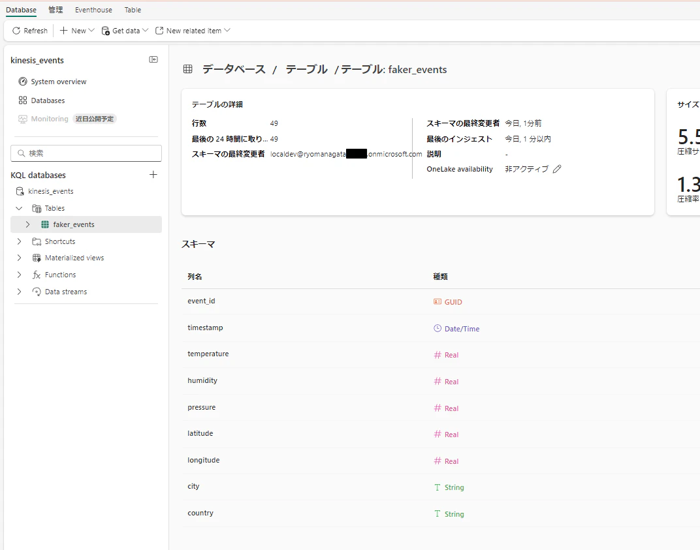Click the System overview gauge icon

point(23,82)
